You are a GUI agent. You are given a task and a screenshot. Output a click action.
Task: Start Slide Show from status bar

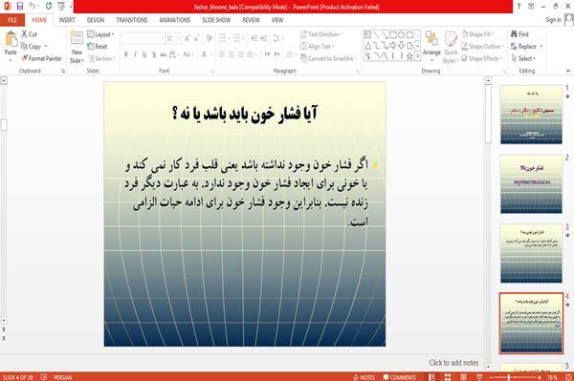click(x=479, y=377)
